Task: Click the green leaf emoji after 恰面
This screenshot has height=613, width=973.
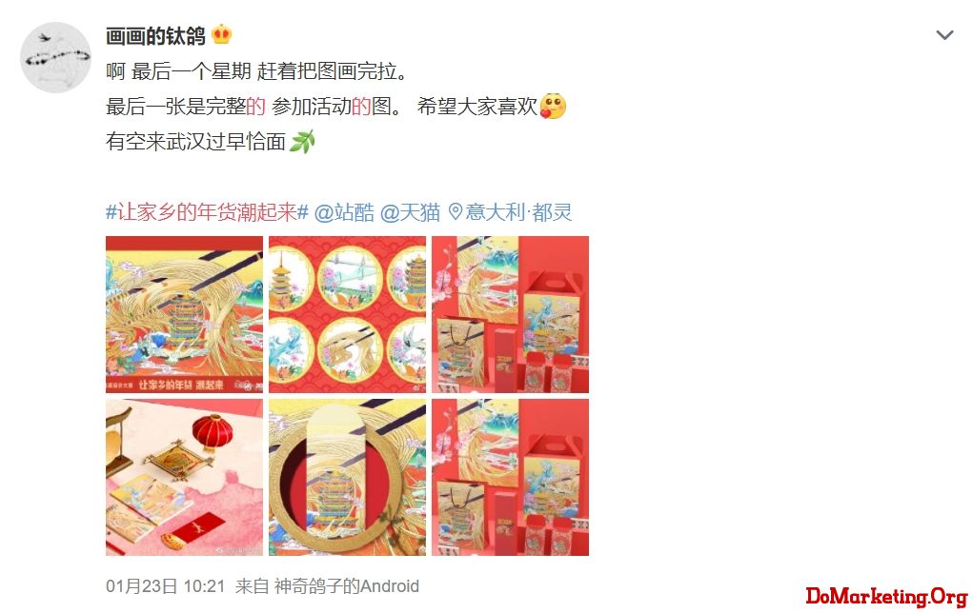Action: coord(302,142)
